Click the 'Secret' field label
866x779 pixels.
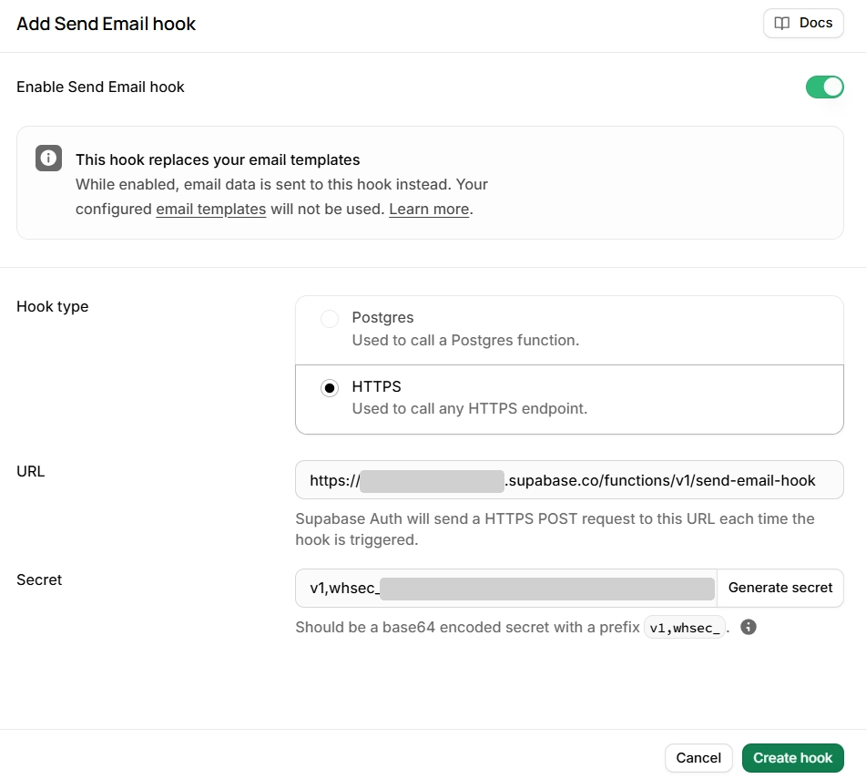[x=39, y=579]
